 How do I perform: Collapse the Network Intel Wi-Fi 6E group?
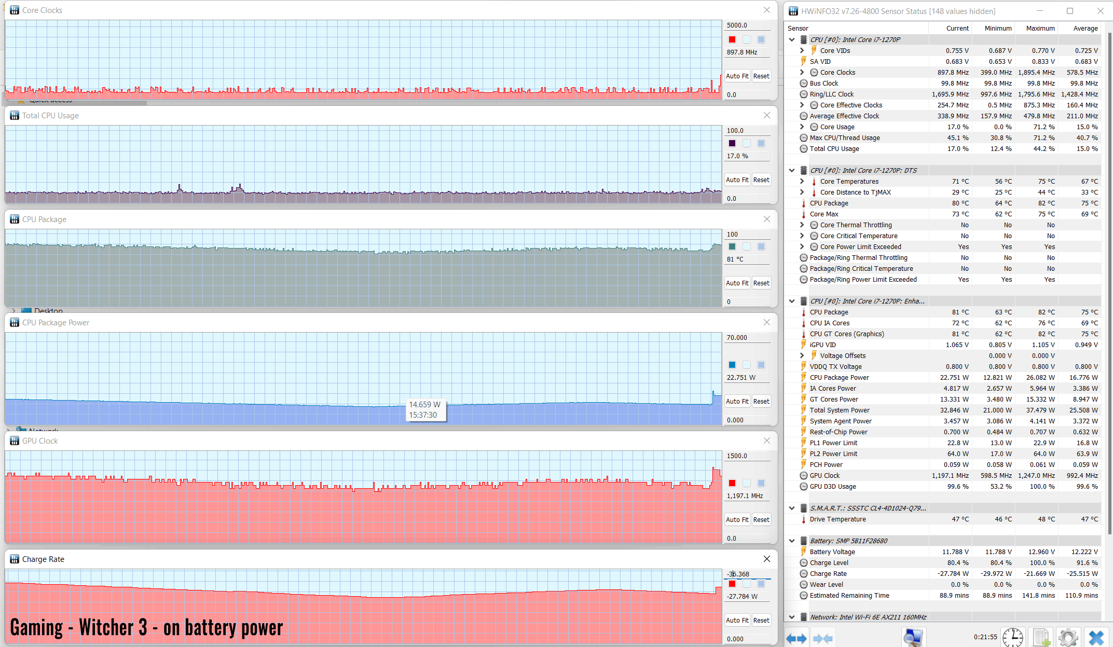pos(792,617)
